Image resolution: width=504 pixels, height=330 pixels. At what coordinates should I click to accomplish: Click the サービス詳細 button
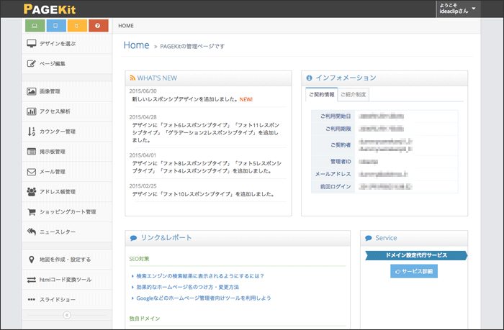click(x=414, y=271)
